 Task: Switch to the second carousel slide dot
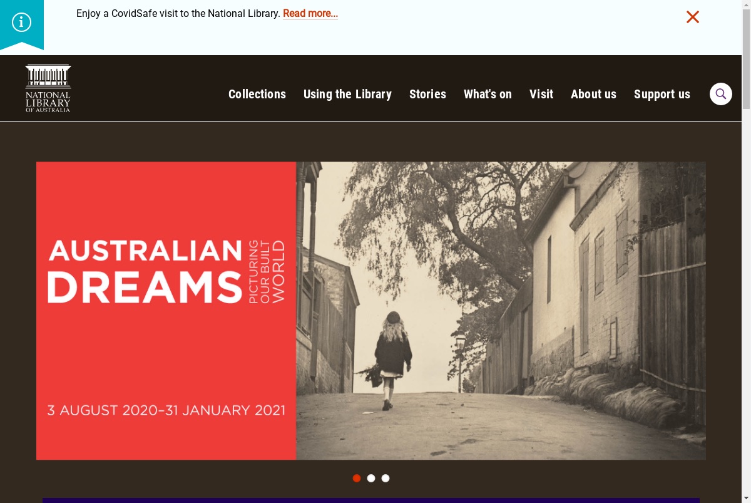pos(371,478)
